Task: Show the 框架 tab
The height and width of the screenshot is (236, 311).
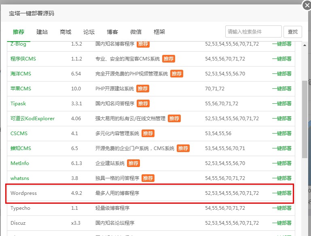Action: click(x=159, y=32)
